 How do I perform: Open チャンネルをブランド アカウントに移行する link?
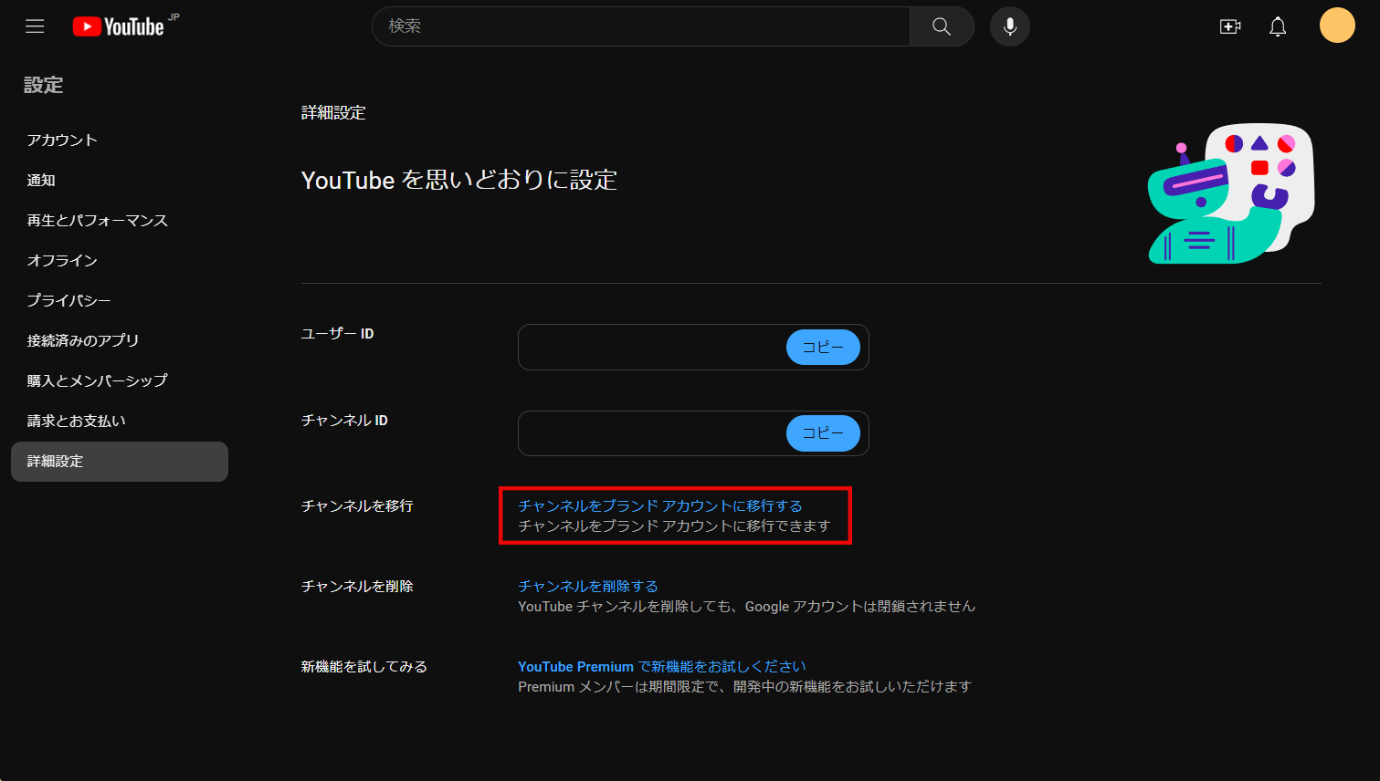point(660,505)
